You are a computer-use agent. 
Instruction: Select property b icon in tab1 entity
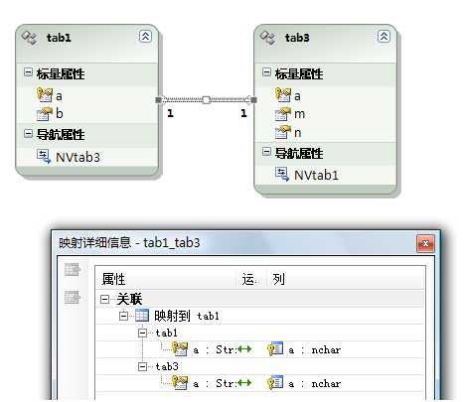tap(45, 113)
